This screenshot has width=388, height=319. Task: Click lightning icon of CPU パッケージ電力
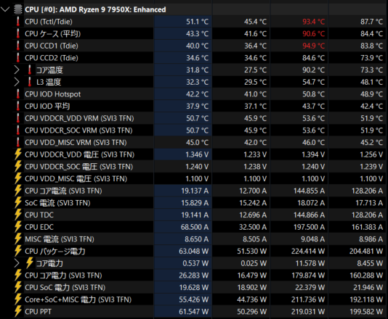18,252
